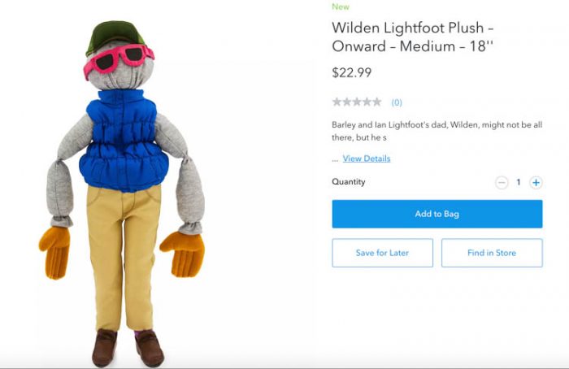
Task: Click the Save for Later button
Action: pyautogui.click(x=383, y=253)
